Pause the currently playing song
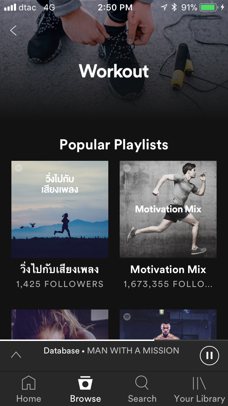 (209, 356)
